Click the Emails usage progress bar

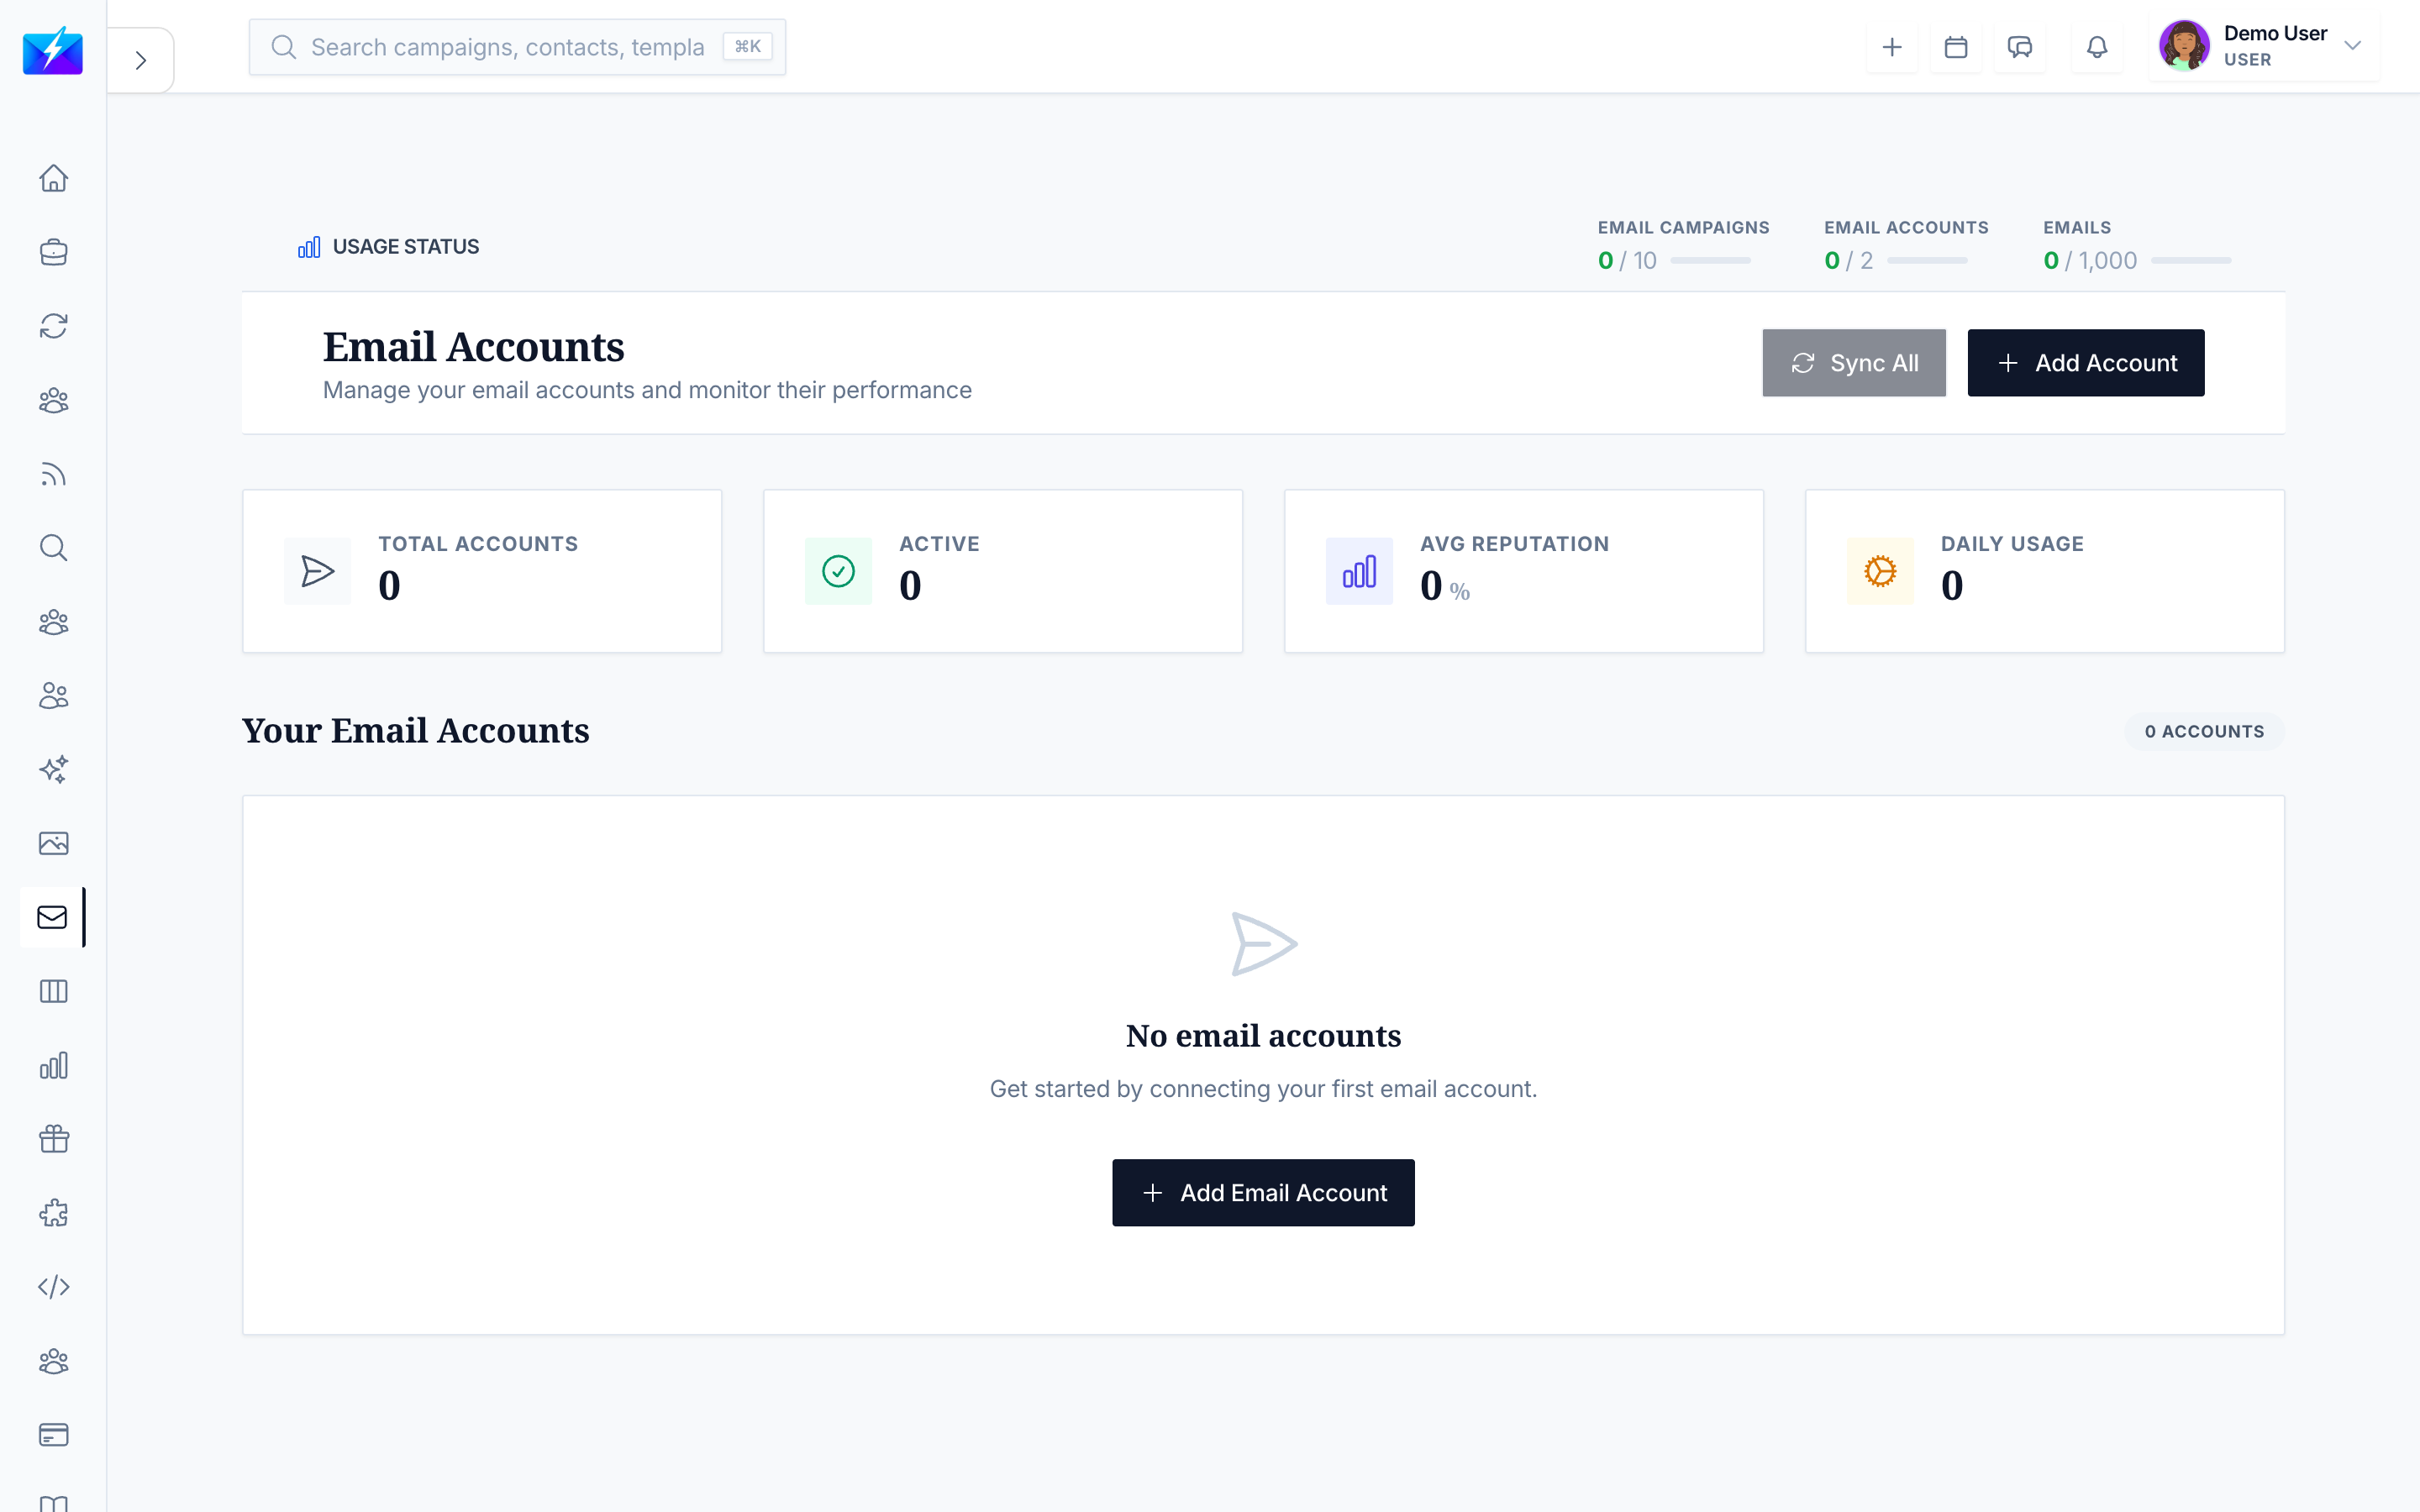click(x=2191, y=261)
